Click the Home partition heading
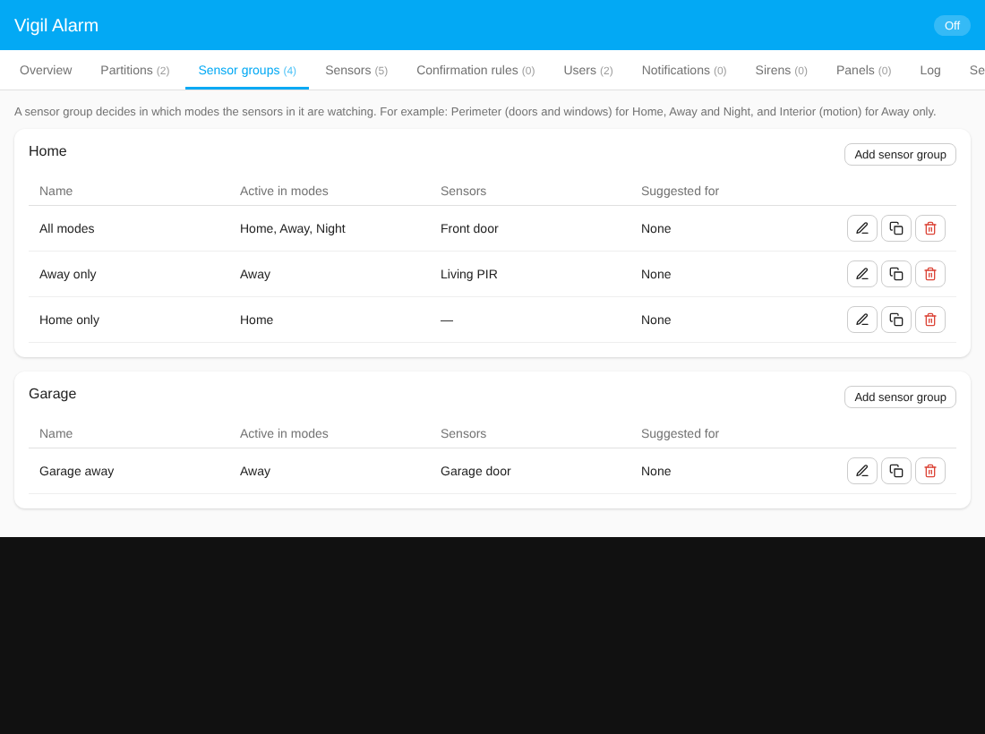 coord(47,151)
